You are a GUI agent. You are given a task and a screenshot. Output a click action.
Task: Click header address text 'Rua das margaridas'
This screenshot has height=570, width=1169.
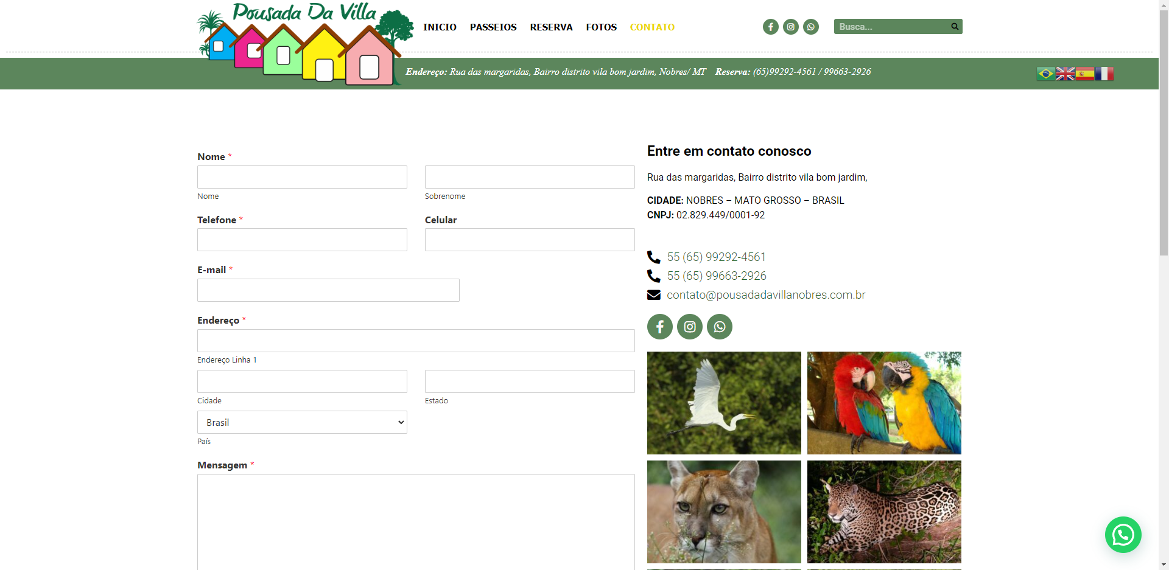490,72
